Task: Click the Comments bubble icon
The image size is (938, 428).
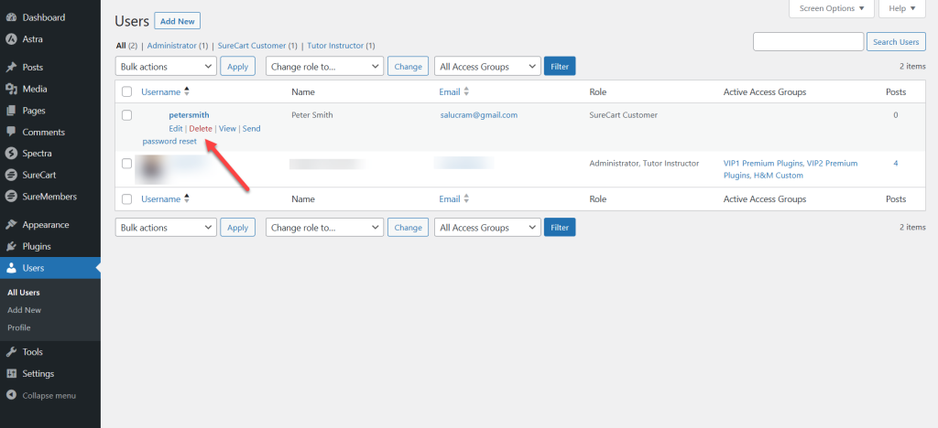Action: tap(11, 132)
